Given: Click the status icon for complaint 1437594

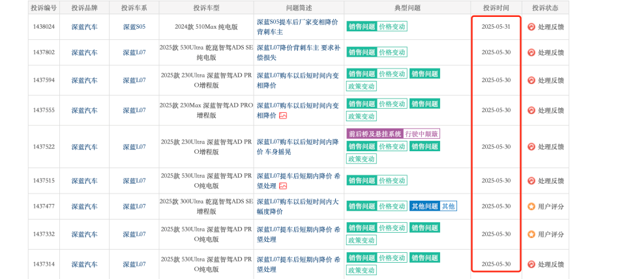Looking at the screenshot, I should pyautogui.click(x=531, y=80).
